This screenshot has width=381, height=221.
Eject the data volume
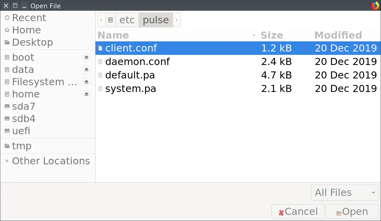(87, 70)
